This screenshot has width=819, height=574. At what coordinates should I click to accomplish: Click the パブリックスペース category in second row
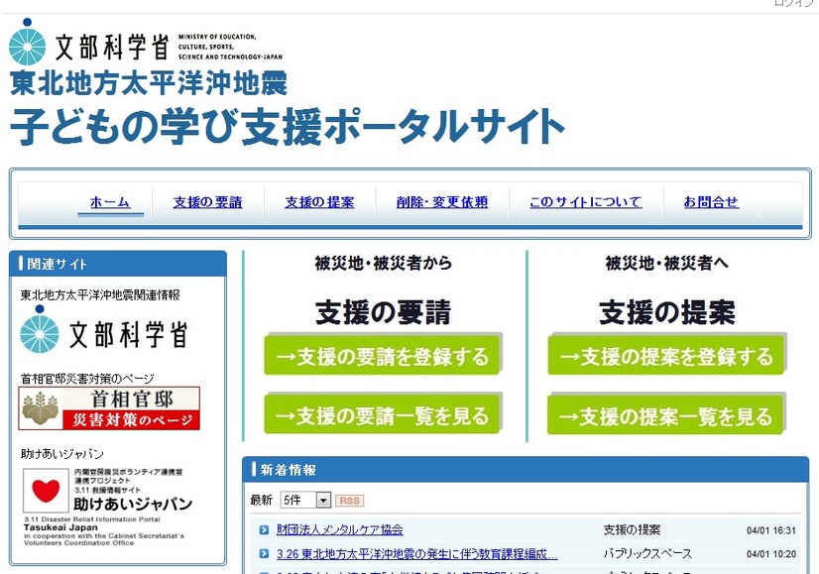pos(647,553)
